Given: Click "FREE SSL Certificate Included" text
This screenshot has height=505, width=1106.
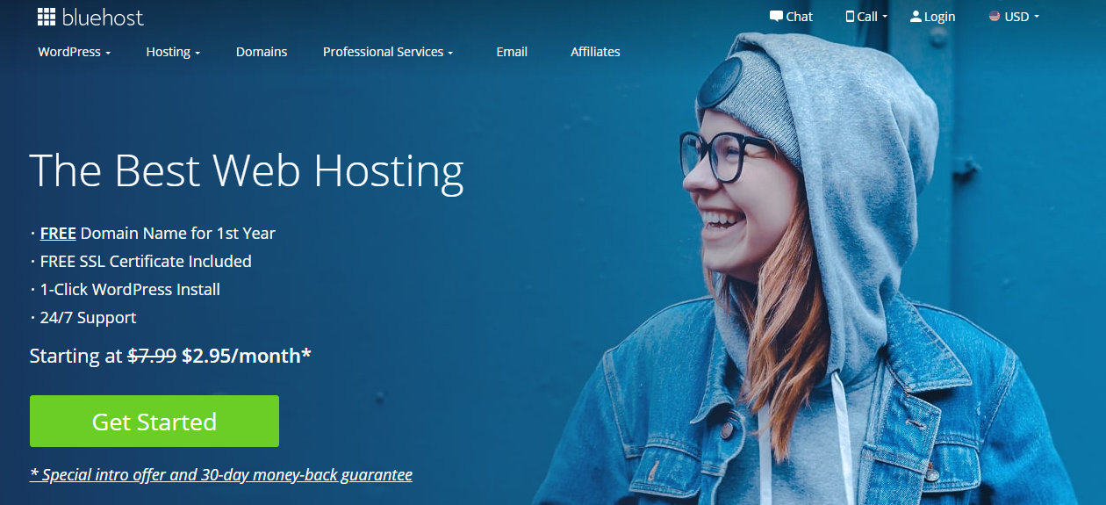Looking at the screenshot, I should point(146,262).
